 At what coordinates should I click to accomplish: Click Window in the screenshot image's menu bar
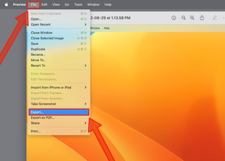(x=95, y=28)
